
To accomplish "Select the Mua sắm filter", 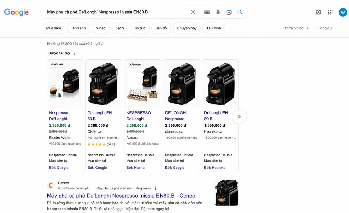I will (54, 28).
